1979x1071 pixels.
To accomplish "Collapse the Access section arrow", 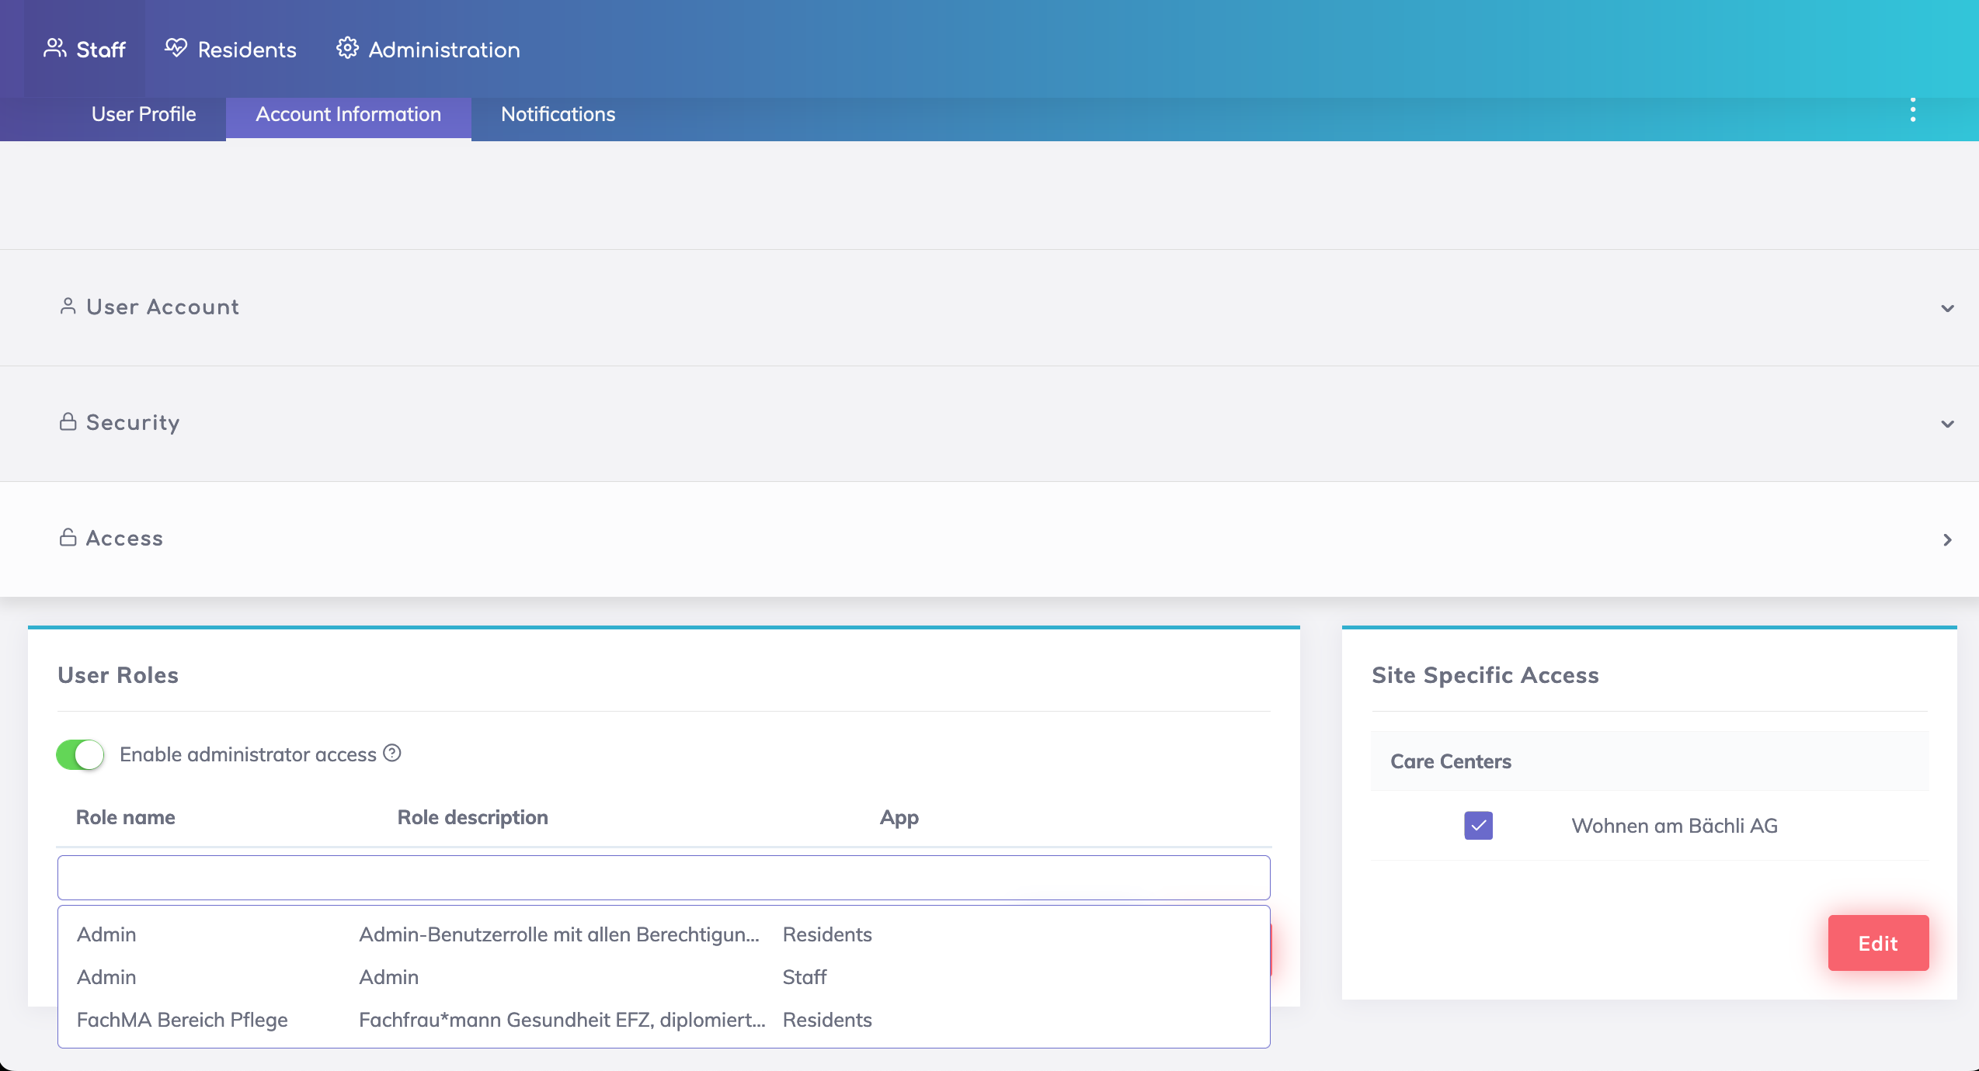I will coord(1947,539).
